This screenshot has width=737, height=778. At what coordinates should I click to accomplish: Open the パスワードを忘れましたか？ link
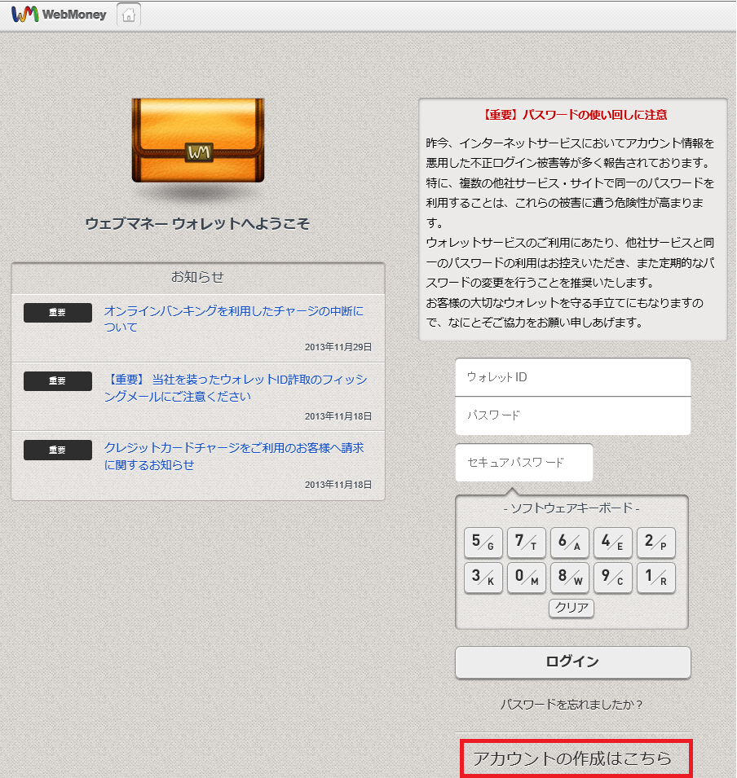click(572, 704)
